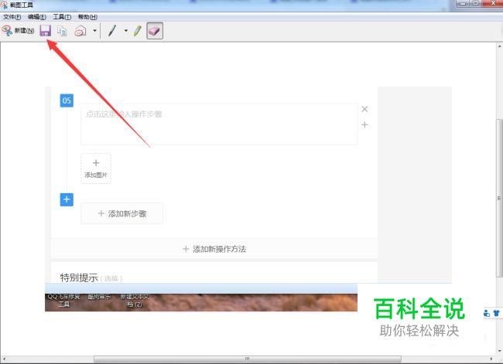The width and height of the screenshot is (503, 364).
Task: Click the Snipping Tool title bar icon
Action: pos(4,5)
